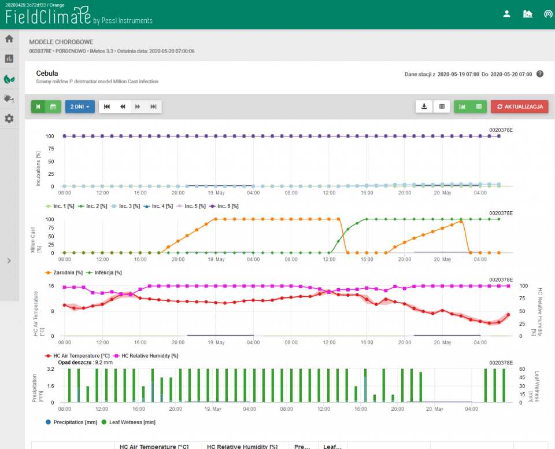The width and height of the screenshot is (555, 449).
Task: Click the MODELE CHOROBOWE page heading
Action: [61, 42]
